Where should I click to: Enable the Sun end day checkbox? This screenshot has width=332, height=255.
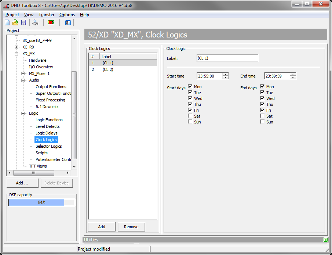[262, 122]
